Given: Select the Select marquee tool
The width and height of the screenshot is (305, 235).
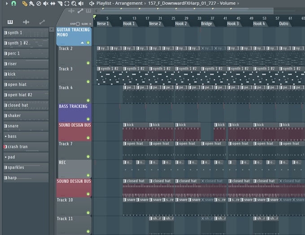Looking at the screenshot, I should point(67,4).
